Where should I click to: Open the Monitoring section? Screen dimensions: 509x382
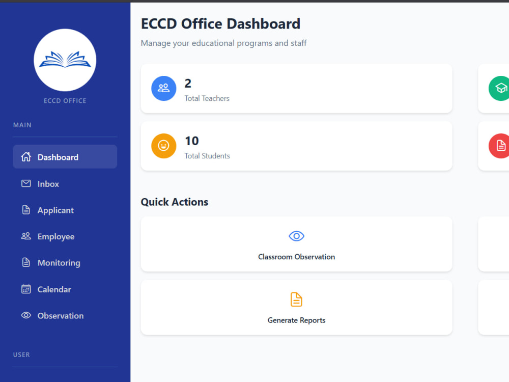click(65, 262)
